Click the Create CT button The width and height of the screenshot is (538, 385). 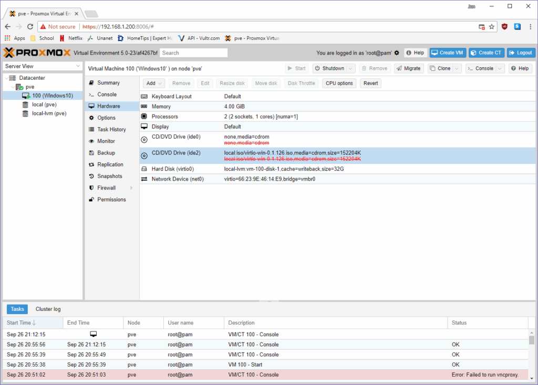point(486,53)
